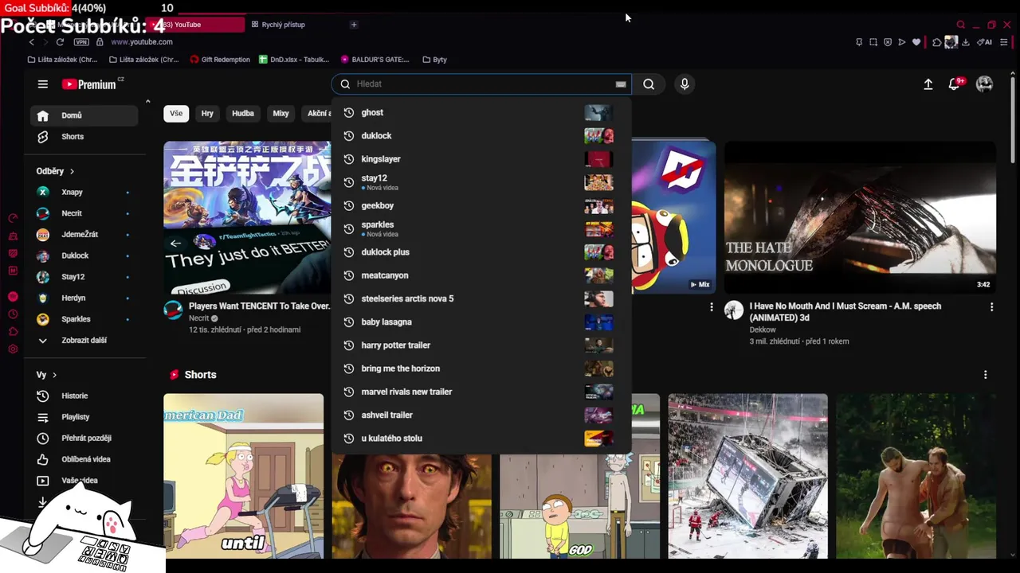
Task: Open browser search icon in title bar
Action: (x=961, y=25)
